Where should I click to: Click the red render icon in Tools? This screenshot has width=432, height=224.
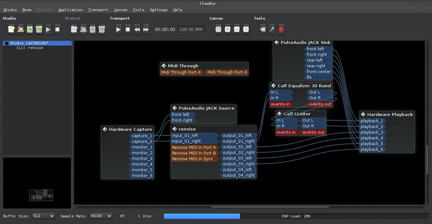(281, 30)
